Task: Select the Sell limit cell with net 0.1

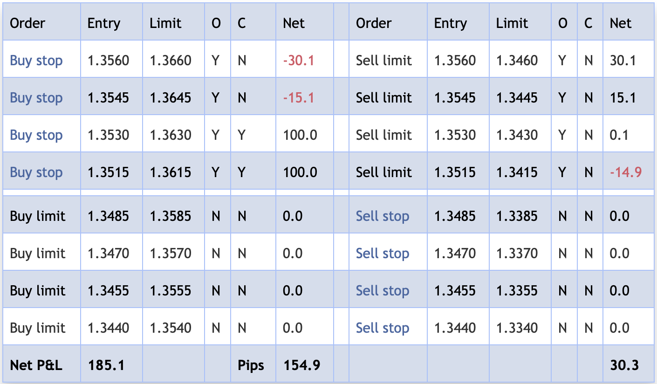Action: [384, 135]
